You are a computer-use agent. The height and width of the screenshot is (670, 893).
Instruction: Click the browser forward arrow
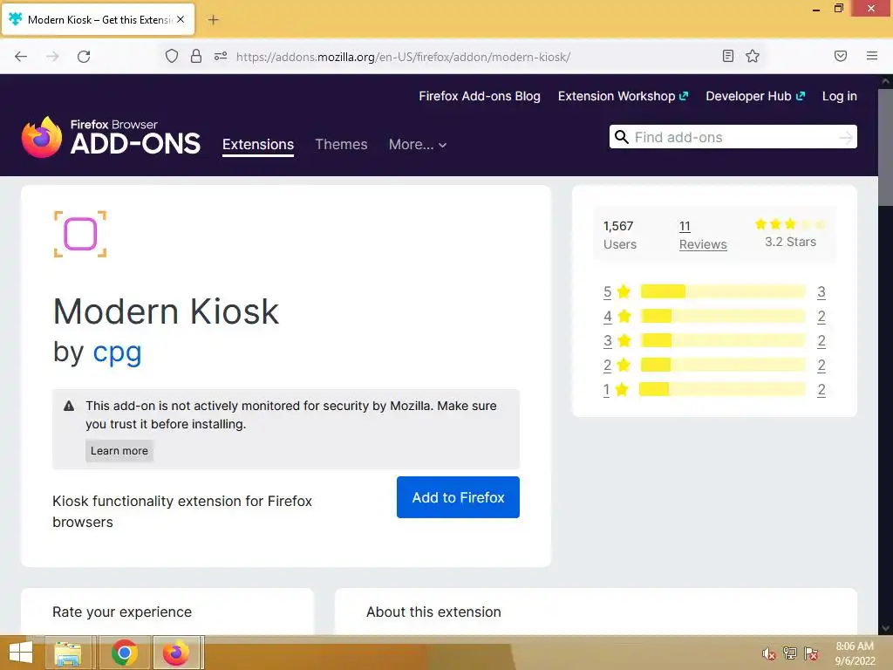click(x=52, y=57)
